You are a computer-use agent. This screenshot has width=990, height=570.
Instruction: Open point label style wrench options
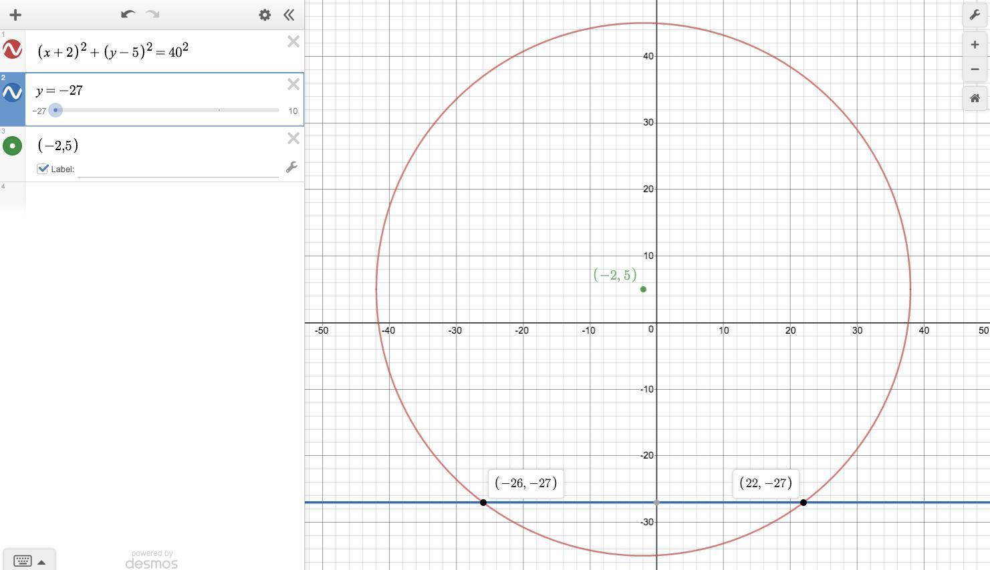tap(291, 168)
